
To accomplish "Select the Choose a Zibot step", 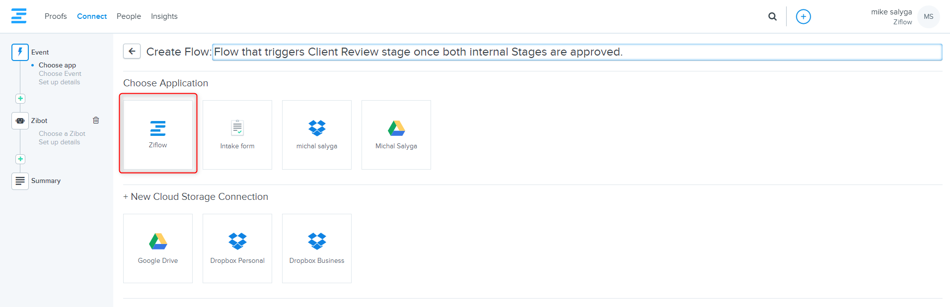I will pos(62,133).
